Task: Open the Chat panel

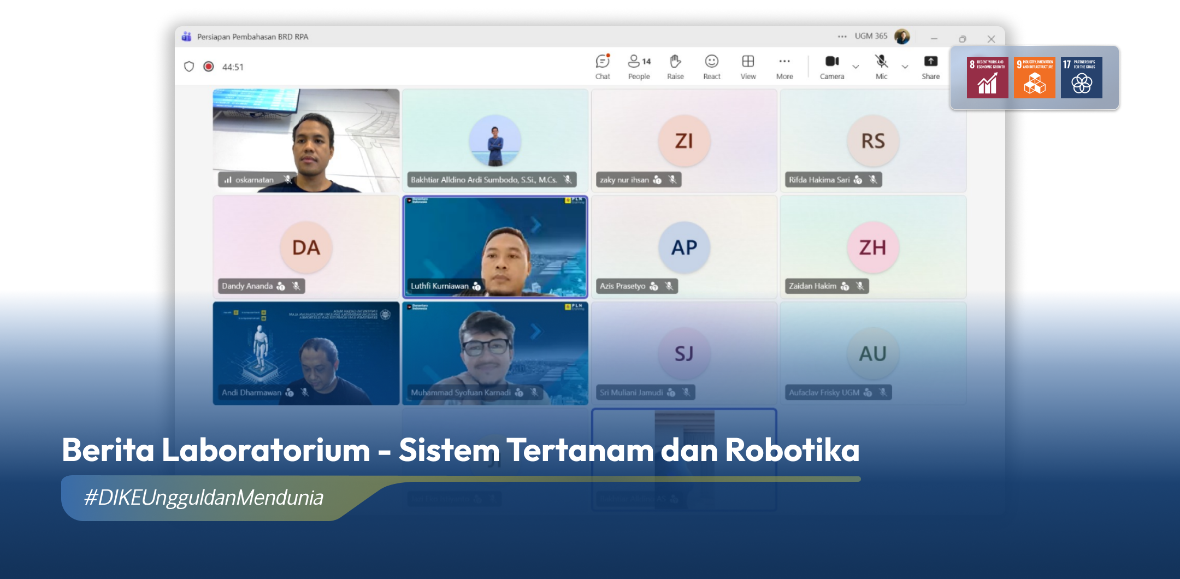Action: pyautogui.click(x=603, y=67)
